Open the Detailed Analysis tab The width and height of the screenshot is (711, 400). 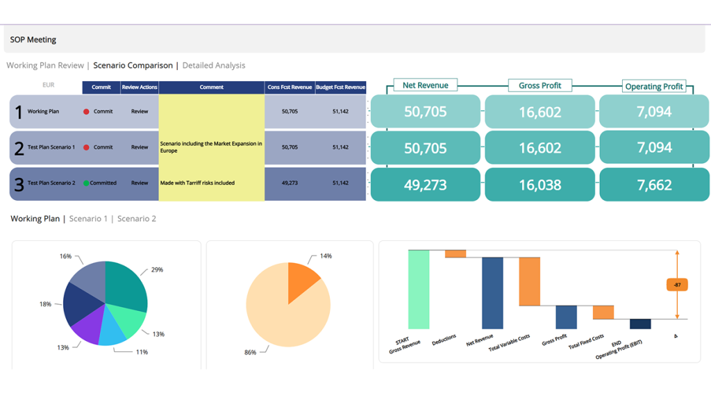coord(214,65)
